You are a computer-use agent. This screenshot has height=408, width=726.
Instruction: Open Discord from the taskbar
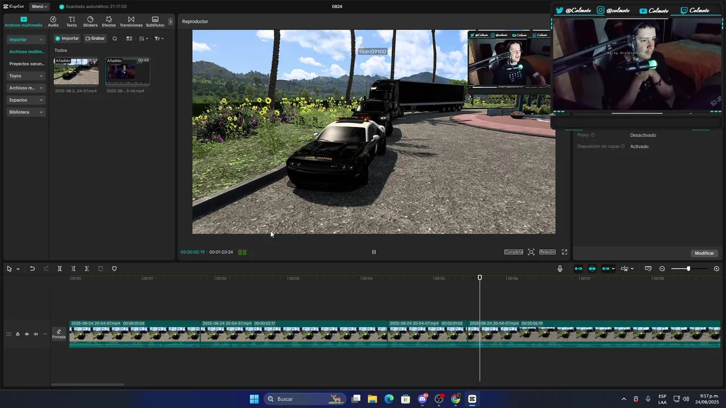point(423,399)
